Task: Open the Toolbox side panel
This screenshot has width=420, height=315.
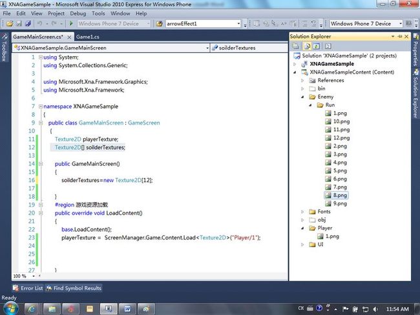Action: coord(4,47)
